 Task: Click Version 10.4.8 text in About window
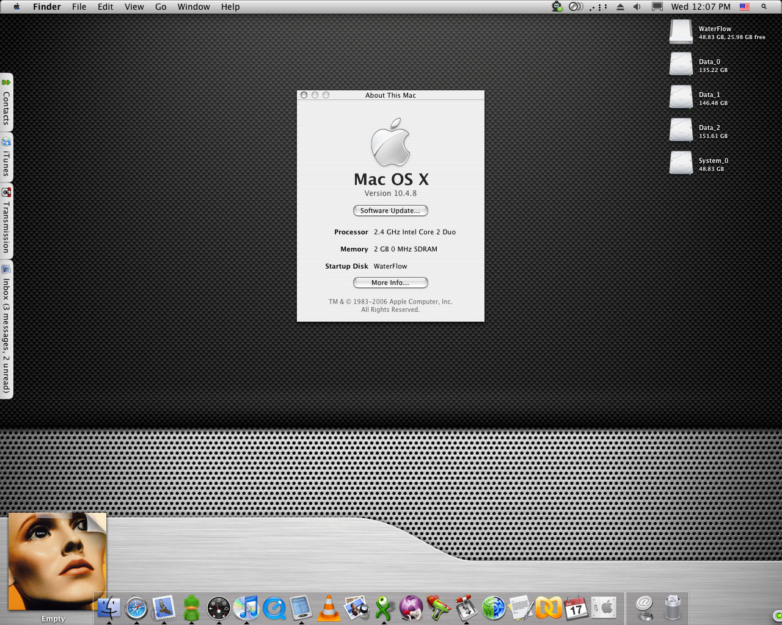390,193
